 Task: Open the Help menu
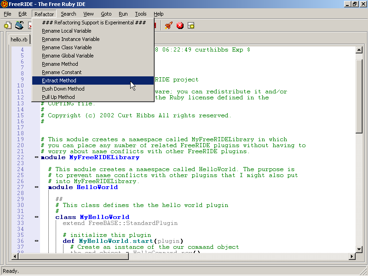point(159,14)
